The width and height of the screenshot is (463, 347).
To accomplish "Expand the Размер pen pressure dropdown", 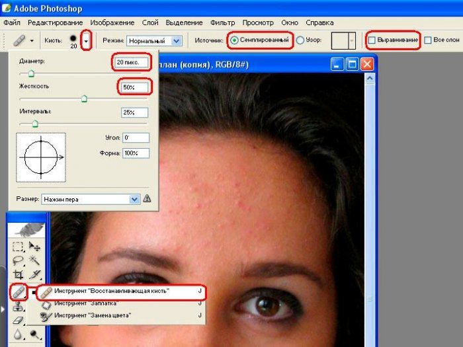I will 135,198.
